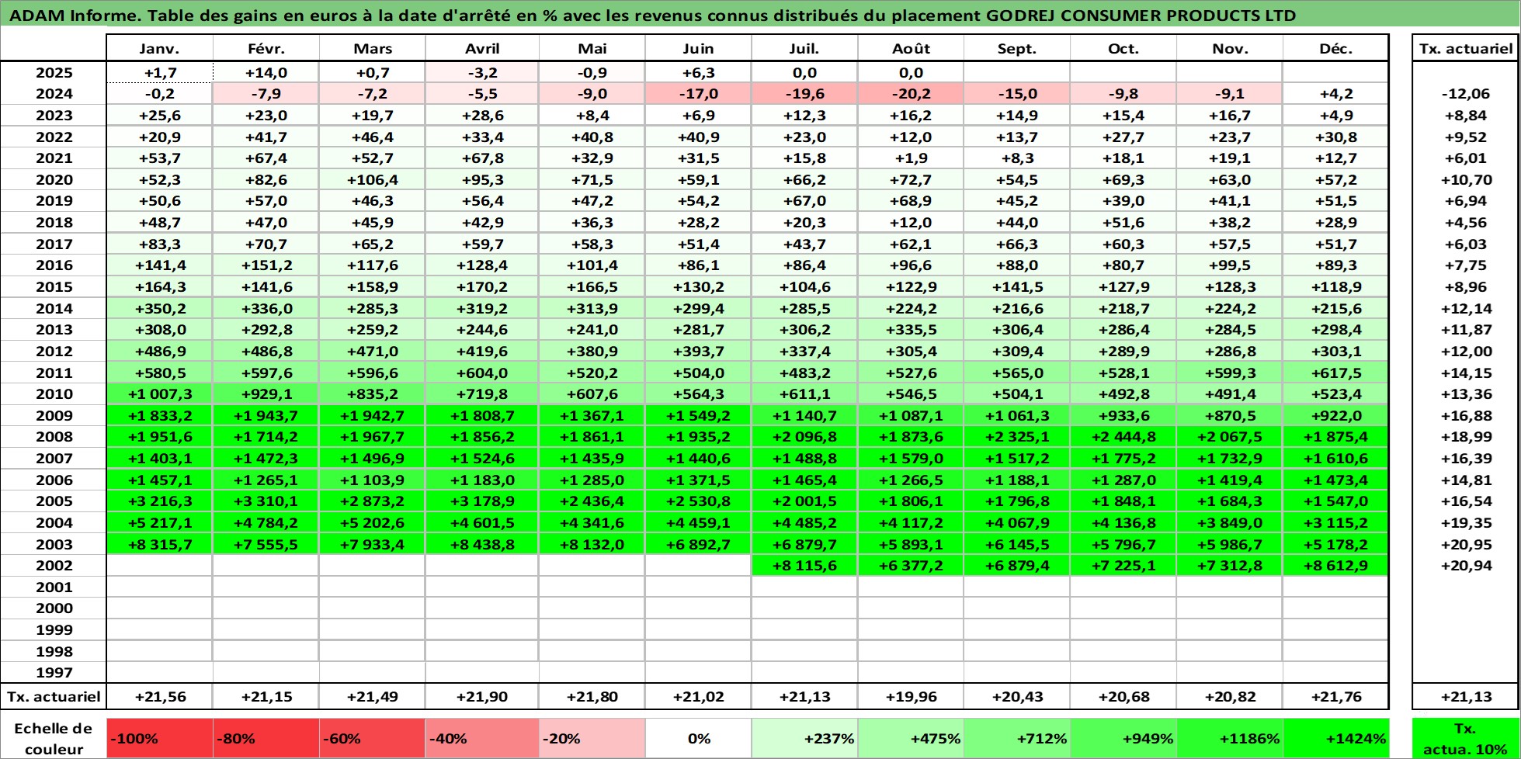The image size is (1521, 759).
Task: Click the cell with value +3 310,1
Action: pyautogui.click(x=266, y=501)
